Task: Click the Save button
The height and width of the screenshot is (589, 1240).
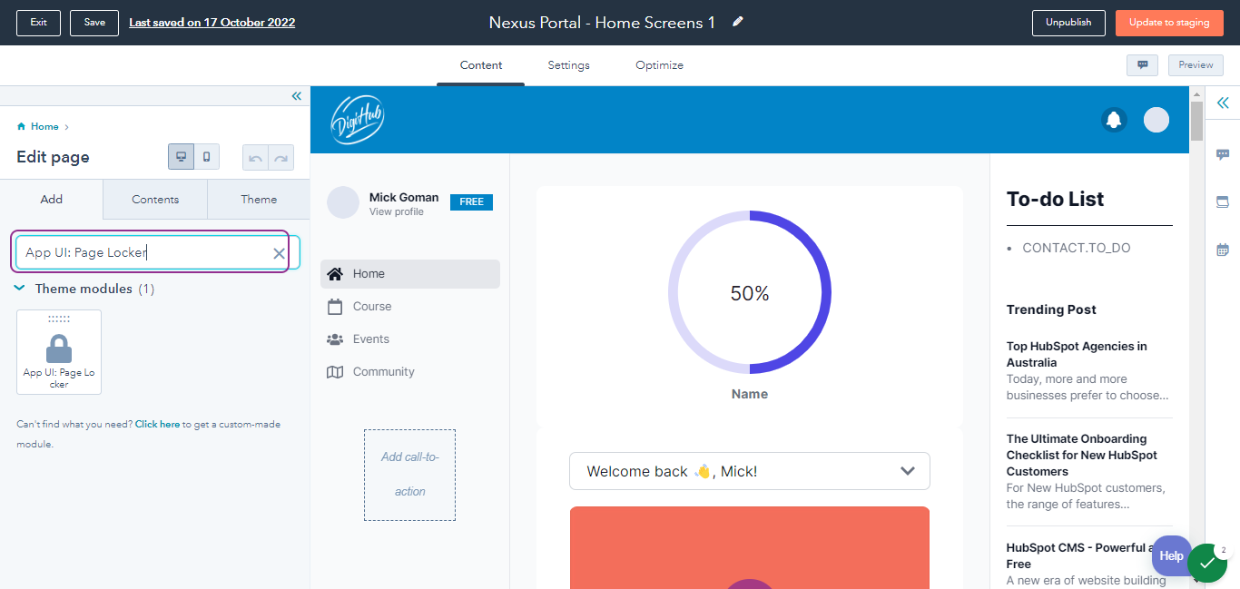Action: point(94,23)
